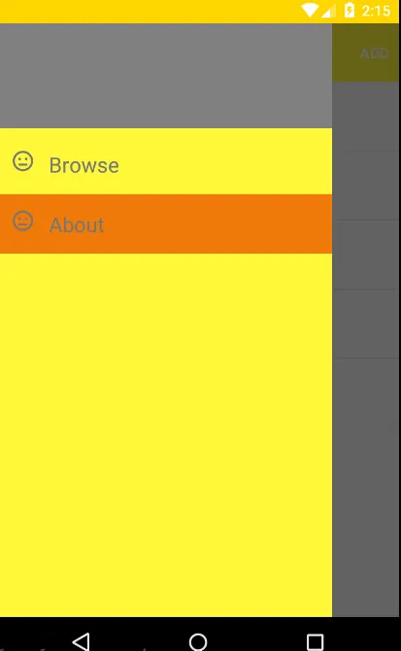Tap the cellular signal icon
401x651 pixels.
[x=328, y=11]
